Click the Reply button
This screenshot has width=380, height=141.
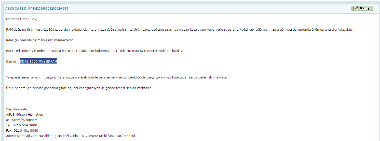[x=362, y=8]
